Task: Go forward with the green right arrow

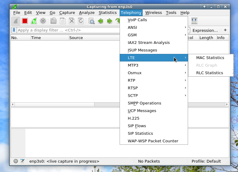Action: (x=110, y=21)
